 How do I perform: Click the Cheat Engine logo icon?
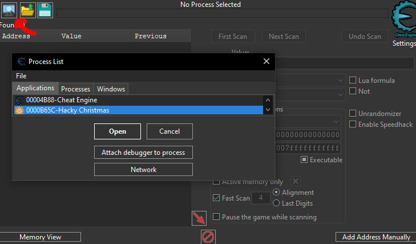point(404,19)
